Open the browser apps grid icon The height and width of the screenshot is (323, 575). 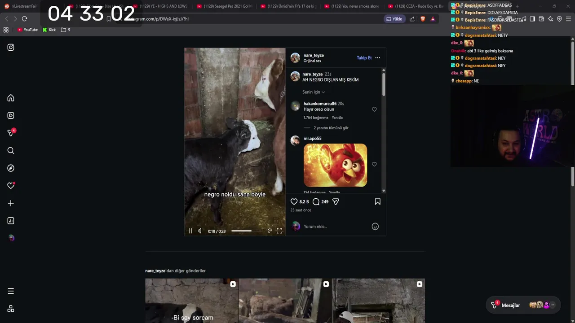pyautogui.click(x=6, y=30)
